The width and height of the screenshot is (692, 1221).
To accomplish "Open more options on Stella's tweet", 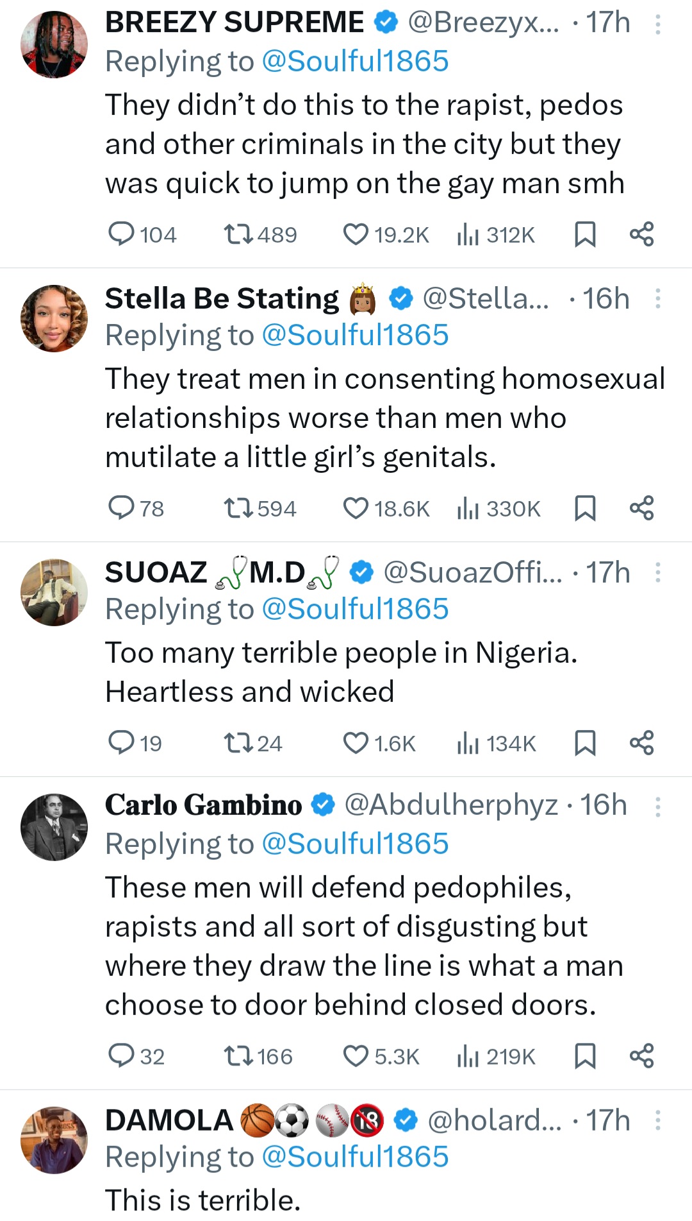I will [x=657, y=299].
